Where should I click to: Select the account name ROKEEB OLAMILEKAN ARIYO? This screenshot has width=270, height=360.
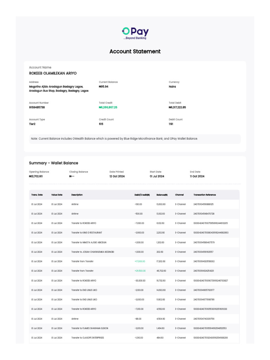click(53, 73)
